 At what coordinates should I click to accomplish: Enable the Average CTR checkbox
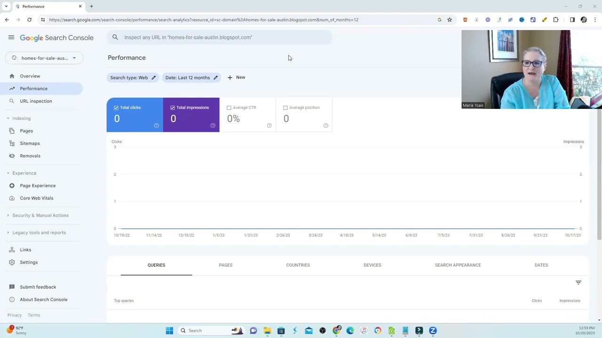click(x=229, y=108)
